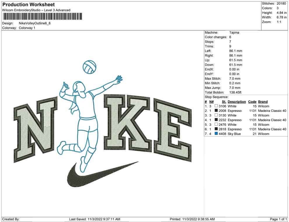Click the Color changes value 6
This screenshot has height=222, width=289.
(230, 37)
